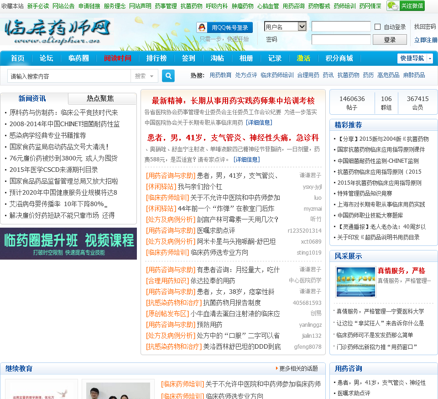Open the 搜索 category dropdown
The height and width of the screenshot is (399, 438).
tap(144, 76)
